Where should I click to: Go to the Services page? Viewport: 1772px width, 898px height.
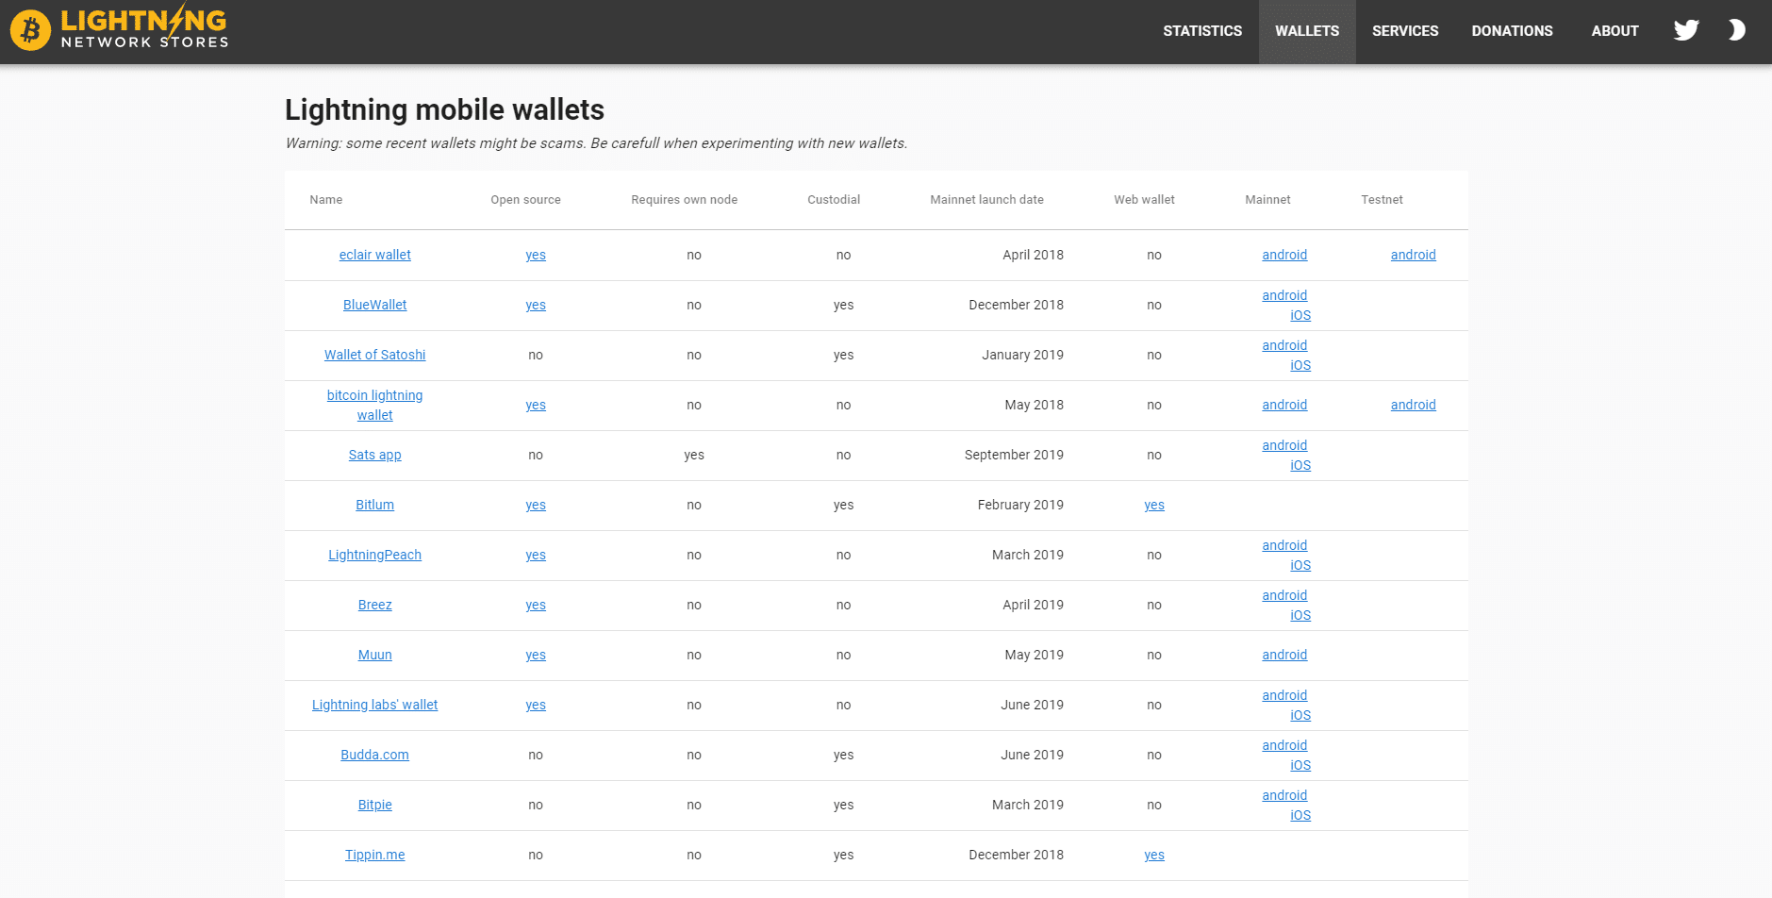(x=1404, y=31)
